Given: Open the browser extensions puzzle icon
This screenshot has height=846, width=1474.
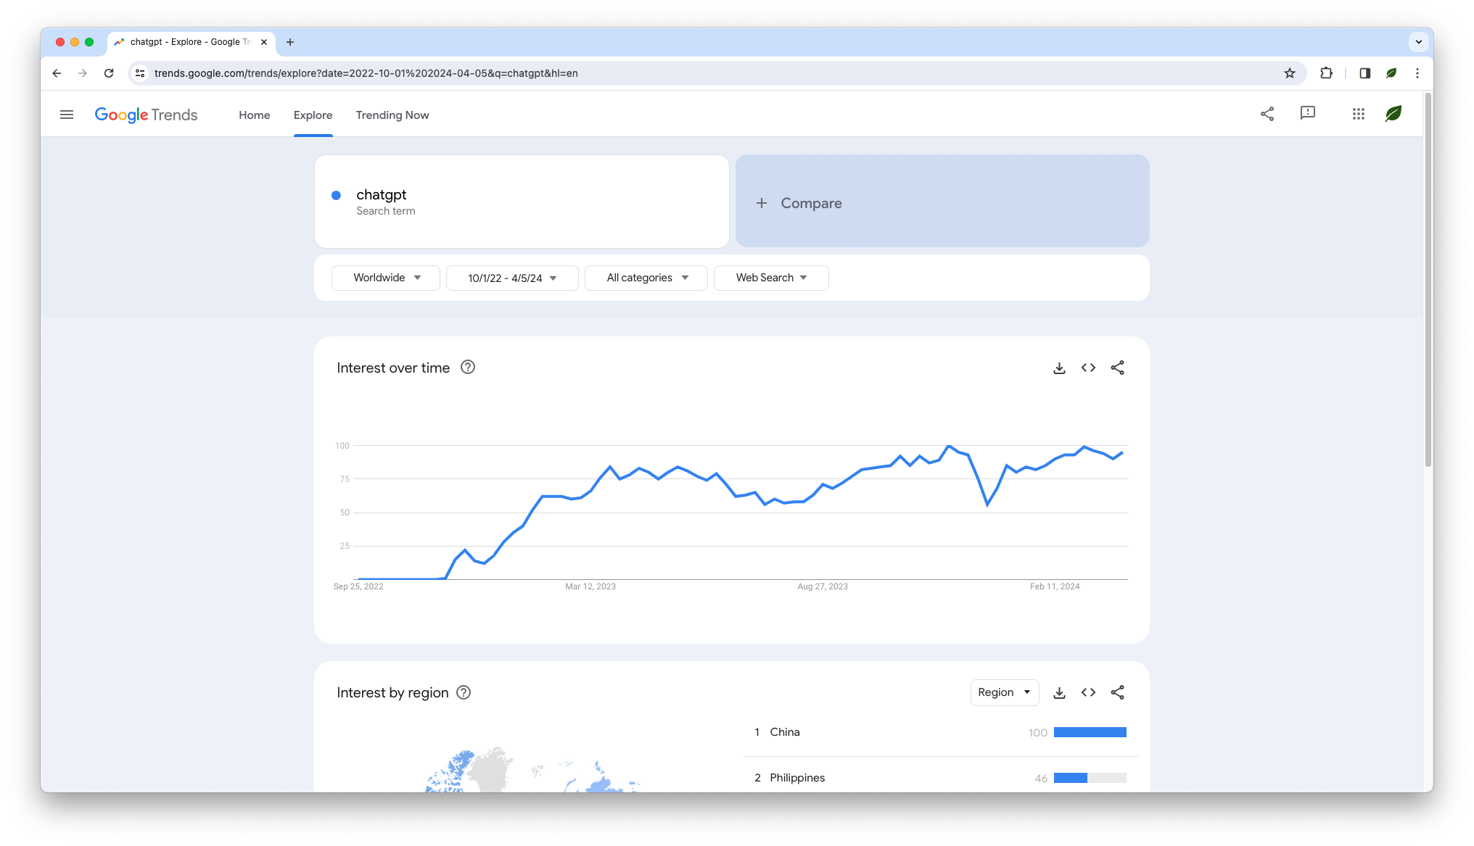Looking at the screenshot, I should pyautogui.click(x=1326, y=73).
